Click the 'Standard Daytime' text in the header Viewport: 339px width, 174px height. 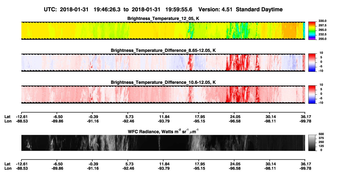[259, 9]
